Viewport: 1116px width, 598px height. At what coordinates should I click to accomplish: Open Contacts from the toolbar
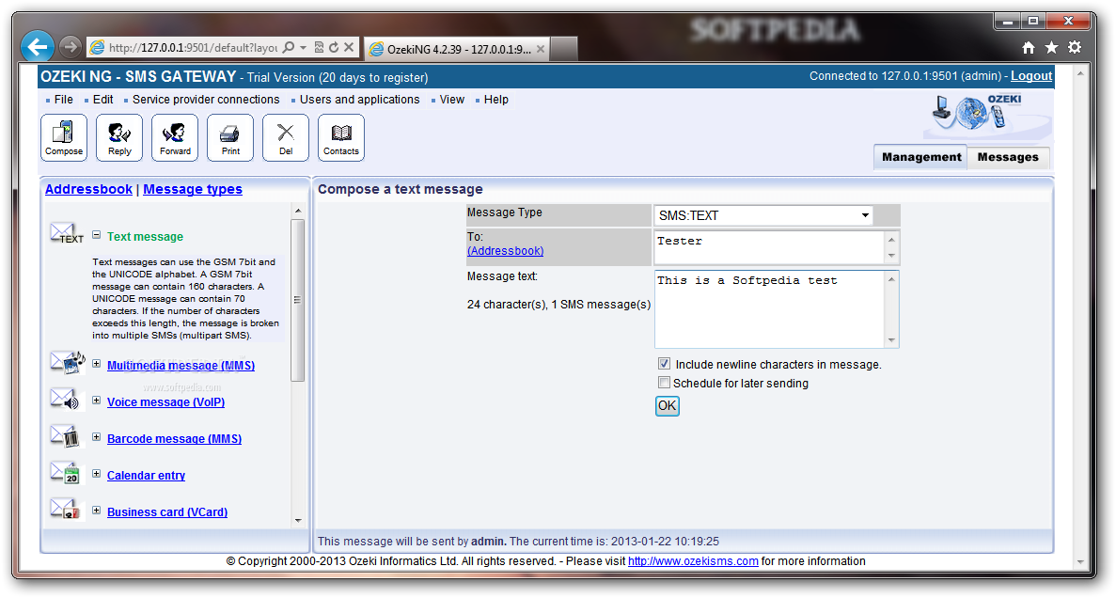tap(341, 137)
